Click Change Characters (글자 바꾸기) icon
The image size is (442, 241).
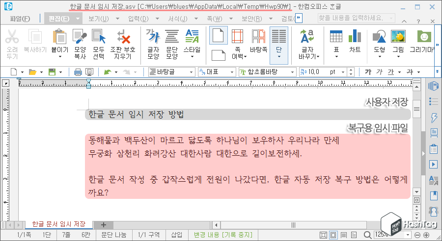click(x=307, y=37)
